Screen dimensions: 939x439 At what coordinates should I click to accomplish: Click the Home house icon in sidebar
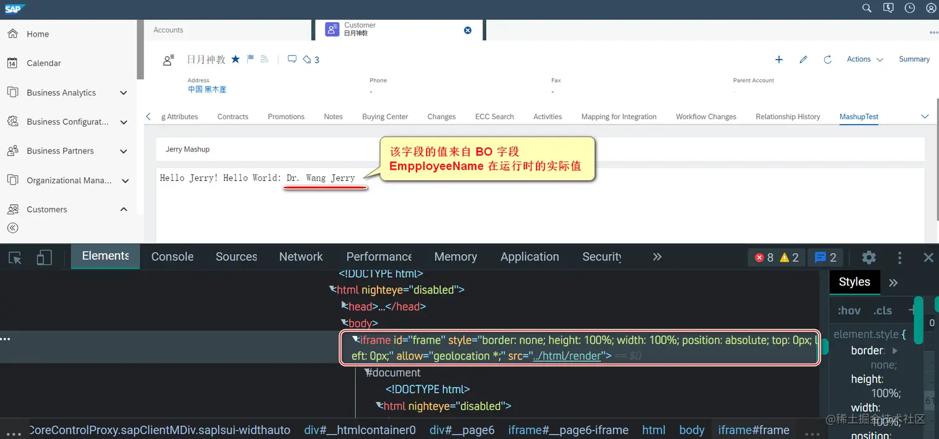(12, 34)
